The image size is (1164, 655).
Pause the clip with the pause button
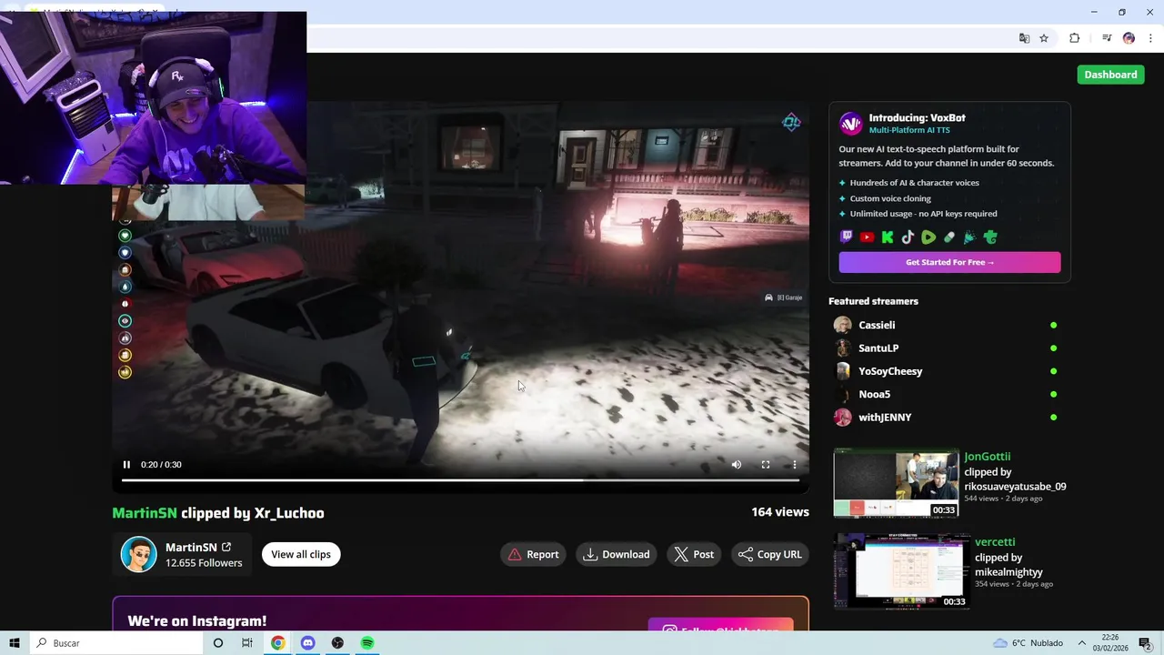tap(126, 465)
